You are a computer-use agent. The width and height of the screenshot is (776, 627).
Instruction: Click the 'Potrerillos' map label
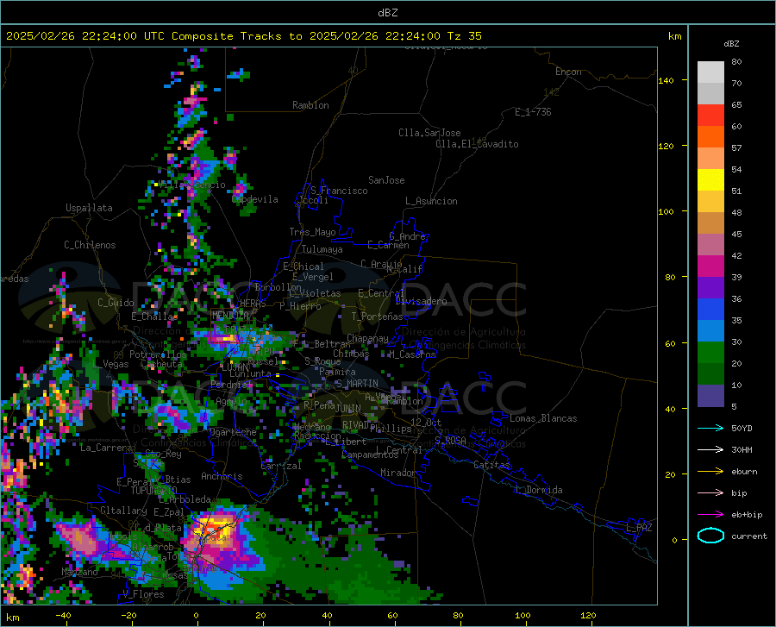[x=158, y=354]
